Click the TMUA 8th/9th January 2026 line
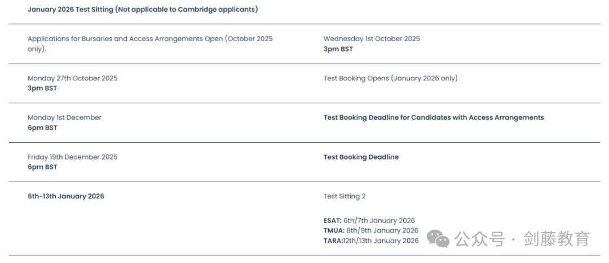Screen dimensions: 609x263 click(371, 231)
